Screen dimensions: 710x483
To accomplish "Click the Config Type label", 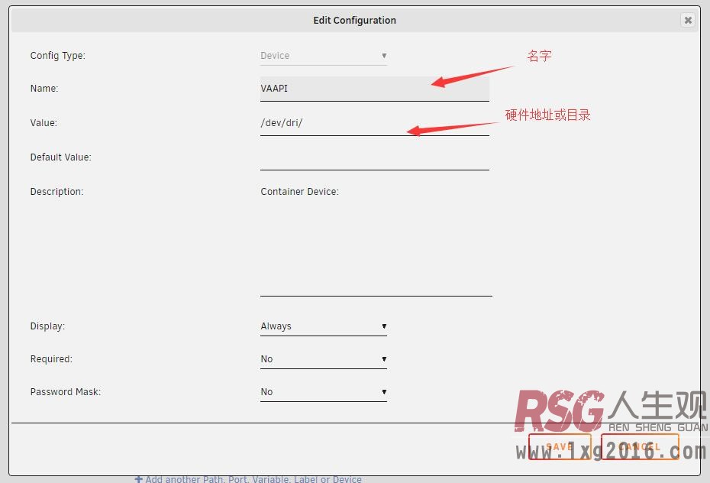I will click(57, 56).
